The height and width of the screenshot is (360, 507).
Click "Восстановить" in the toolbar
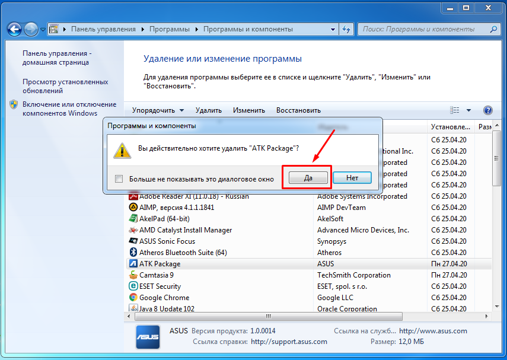[298, 110]
